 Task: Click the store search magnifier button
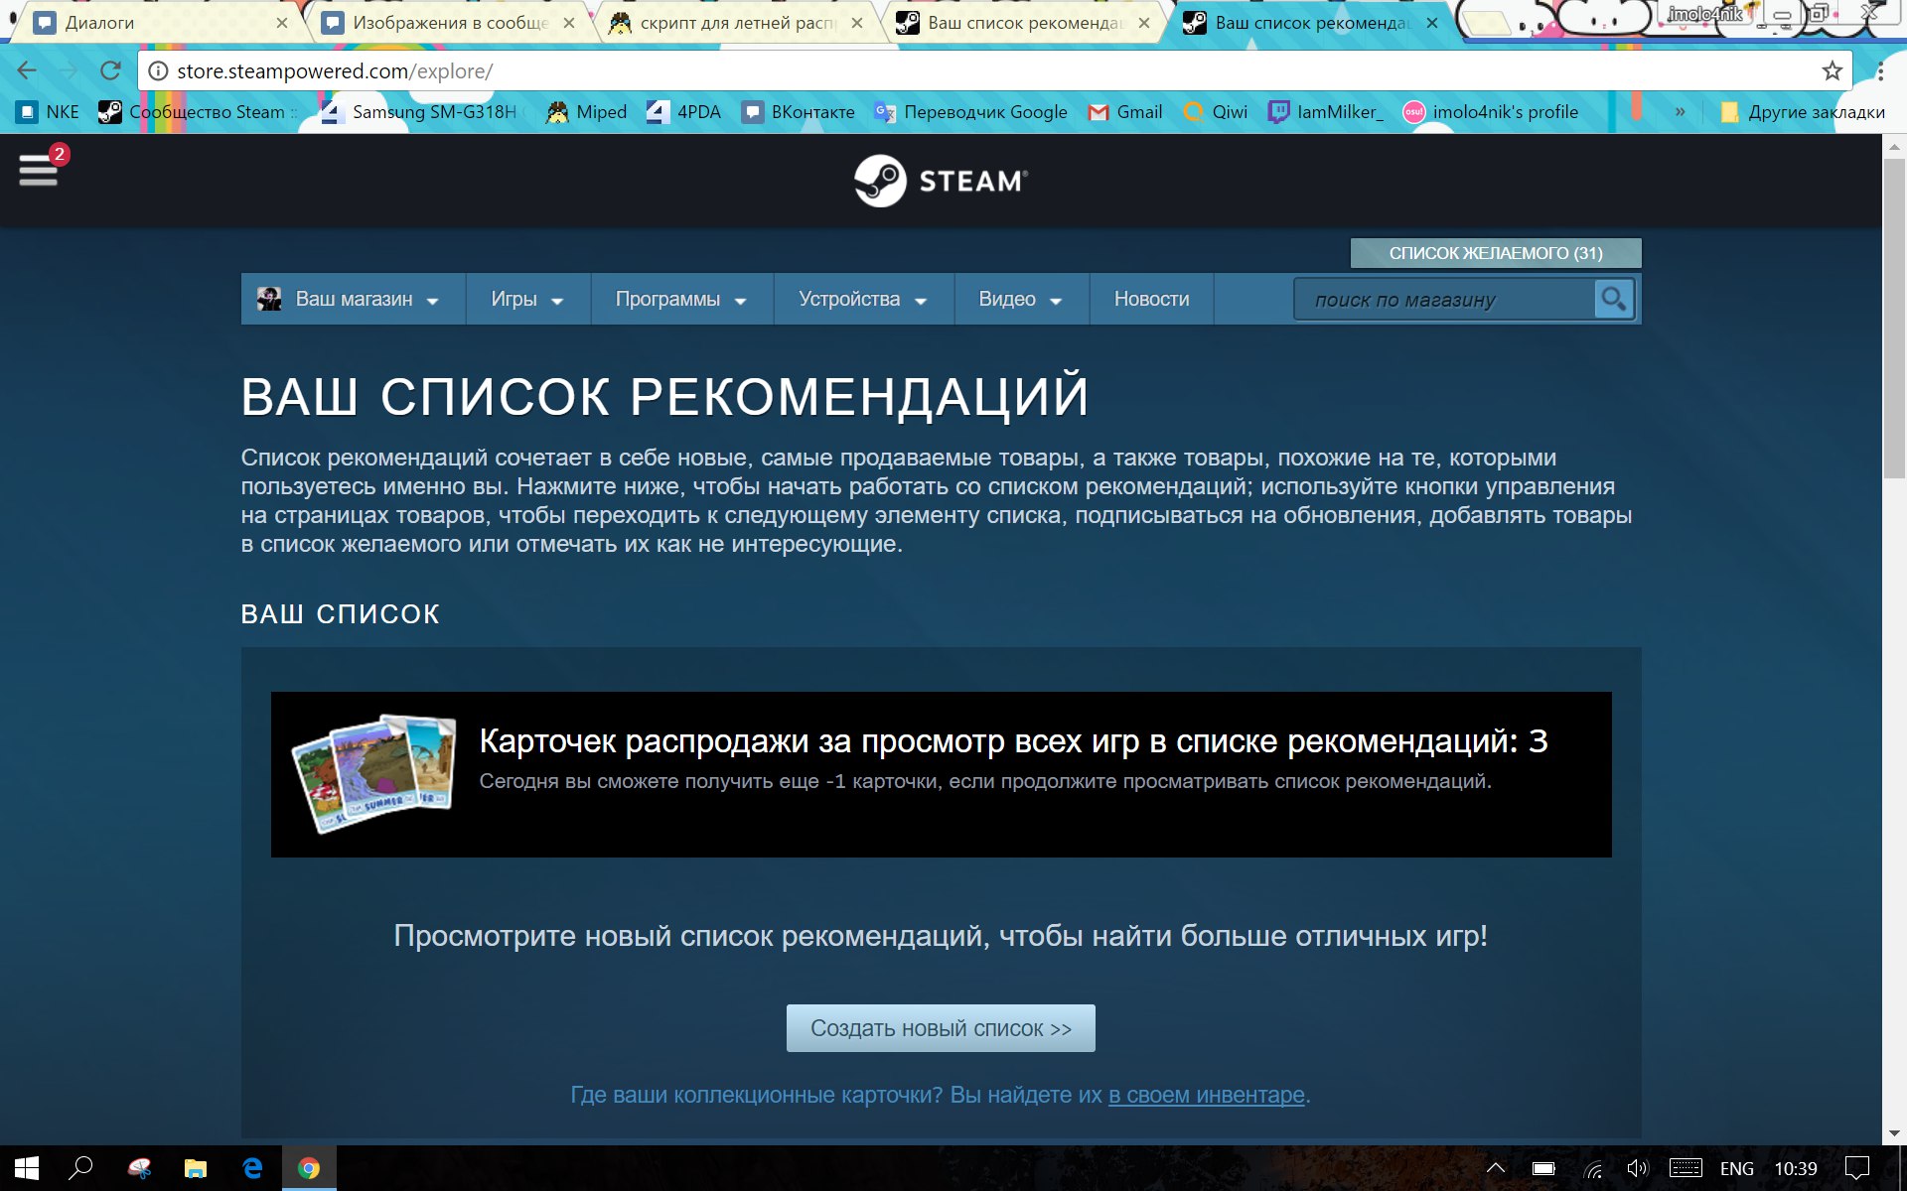pyautogui.click(x=1613, y=299)
